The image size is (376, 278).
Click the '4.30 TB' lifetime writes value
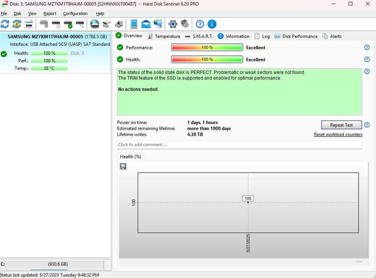click(195, 134)
